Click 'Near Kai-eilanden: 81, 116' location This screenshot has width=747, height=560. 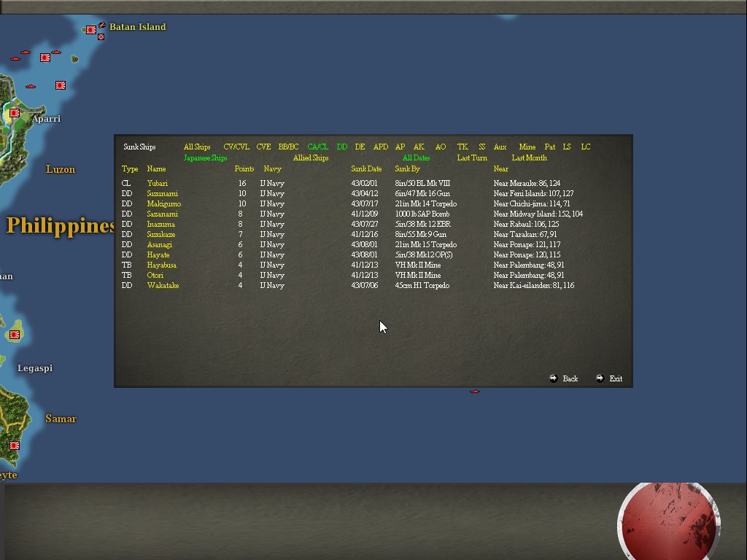534,286
